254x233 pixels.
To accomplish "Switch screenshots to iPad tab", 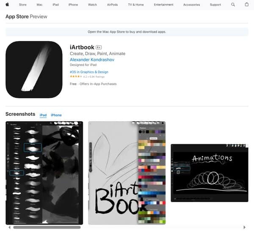I will (x=43, y=115).
